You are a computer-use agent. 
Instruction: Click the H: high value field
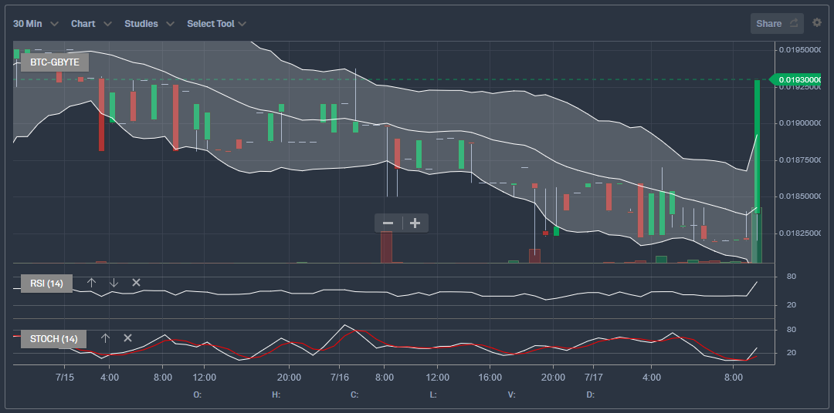(x=276, y=395)
